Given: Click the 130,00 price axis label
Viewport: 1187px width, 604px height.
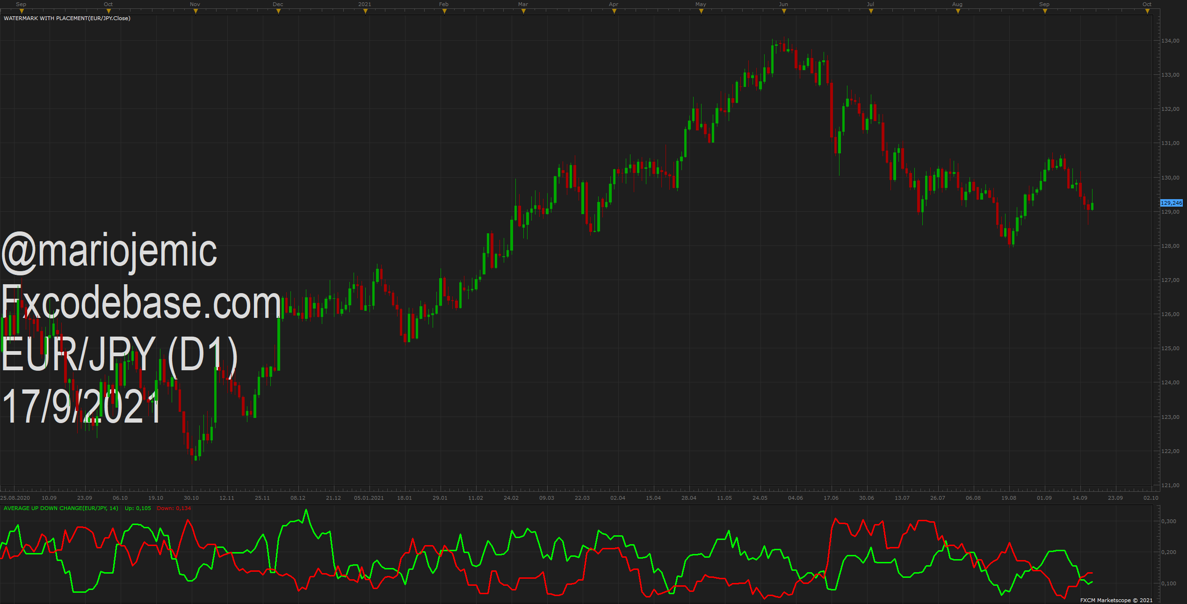Looking at the screenshot, I should coord(1171,178).
